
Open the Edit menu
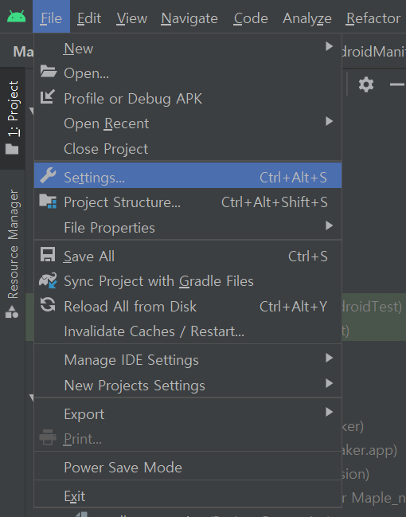[x=89, y=18]
